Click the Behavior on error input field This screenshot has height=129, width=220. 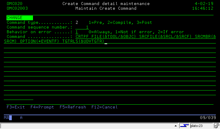point(77,32)
